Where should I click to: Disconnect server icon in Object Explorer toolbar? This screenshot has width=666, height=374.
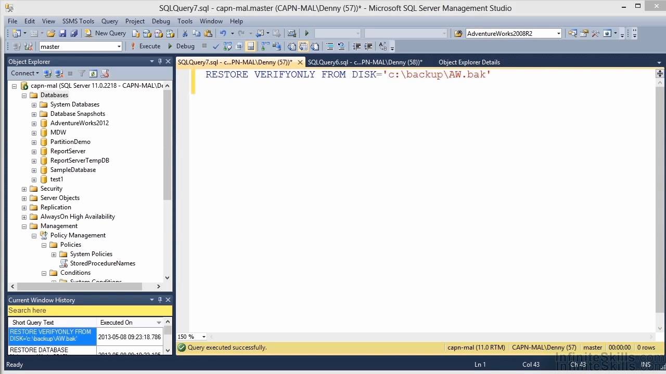coord(59,73)
